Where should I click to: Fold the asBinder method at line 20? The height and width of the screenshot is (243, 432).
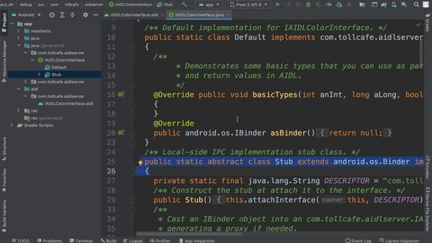coord(132,133)
